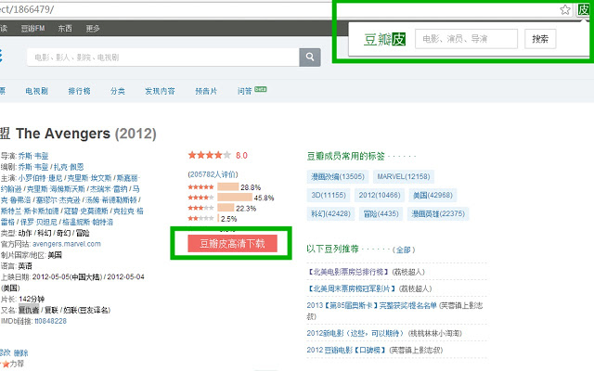Click the 22.3% three-star rating bar
Screen dimensions: 594x371
(226, 208)
